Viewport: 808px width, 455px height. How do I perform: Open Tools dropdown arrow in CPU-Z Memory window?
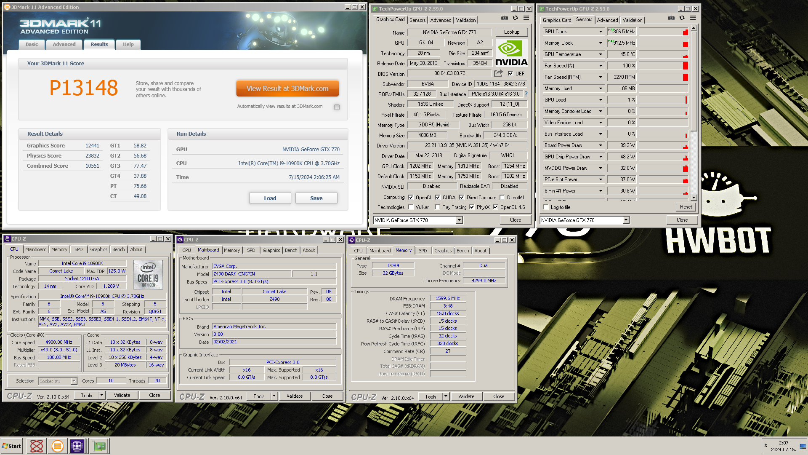click(x=446, y=396)
